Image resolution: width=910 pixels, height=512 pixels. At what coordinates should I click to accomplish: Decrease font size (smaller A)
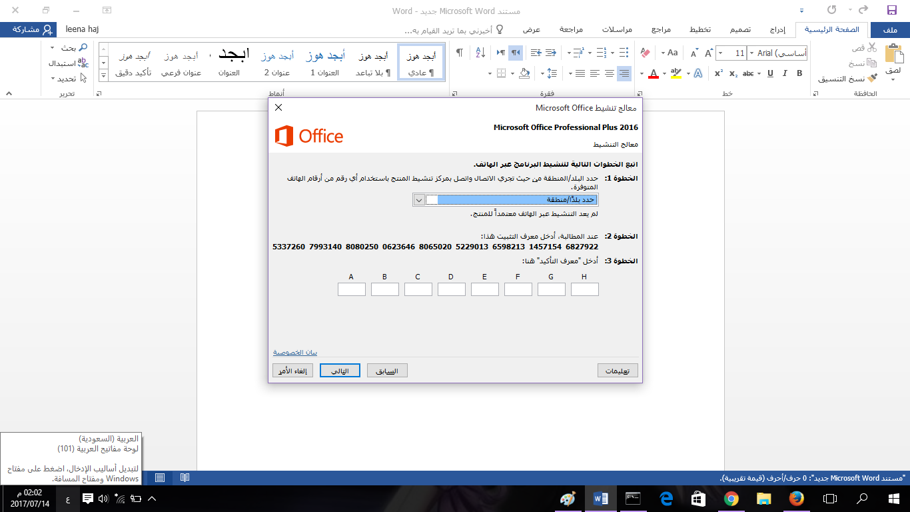694,53
